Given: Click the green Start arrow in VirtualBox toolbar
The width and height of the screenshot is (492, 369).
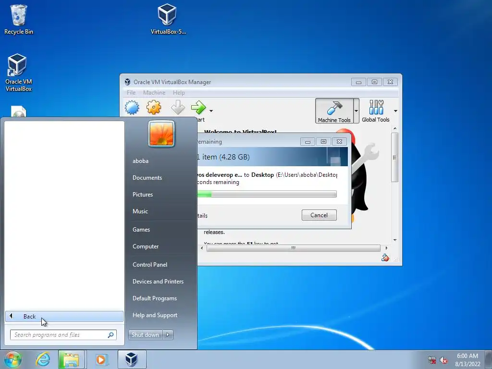Looking at the screenshot, I should coord(198,107).
